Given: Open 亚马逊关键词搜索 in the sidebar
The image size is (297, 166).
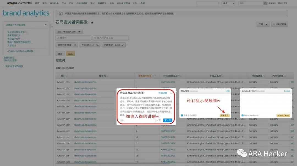Looking at the screenshot, I should [x=16, y=32].
